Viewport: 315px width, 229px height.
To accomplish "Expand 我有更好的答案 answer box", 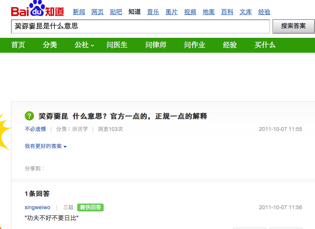I will (x=45, y=146).
